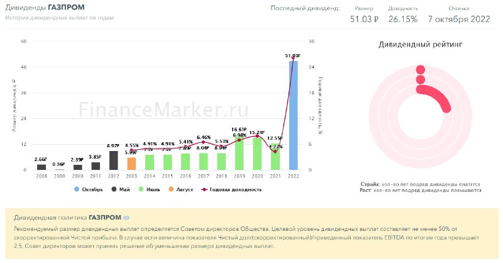The height and width of the screenshot is (263, 503).
Task: Hide the Август legend series
Action: coord(181,189)
